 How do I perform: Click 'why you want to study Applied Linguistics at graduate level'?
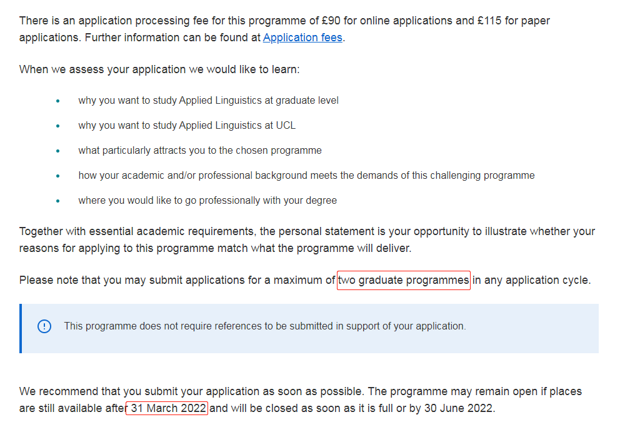208,101
